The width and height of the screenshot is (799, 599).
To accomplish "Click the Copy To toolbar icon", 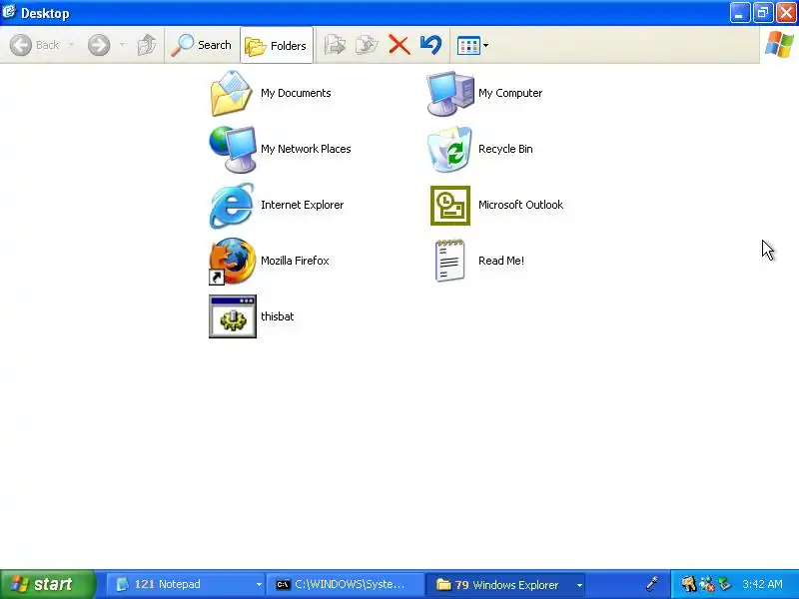I will 367,45.
